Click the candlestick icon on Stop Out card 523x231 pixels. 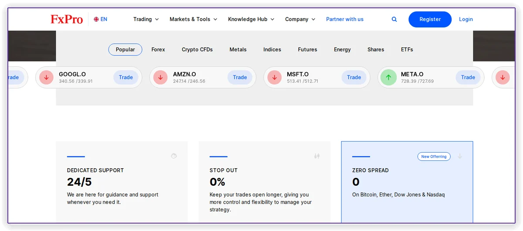(x=317, y=156)
